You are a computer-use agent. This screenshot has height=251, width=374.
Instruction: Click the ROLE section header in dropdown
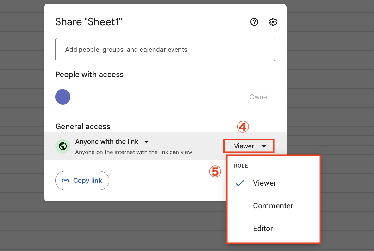click(241, 166)
